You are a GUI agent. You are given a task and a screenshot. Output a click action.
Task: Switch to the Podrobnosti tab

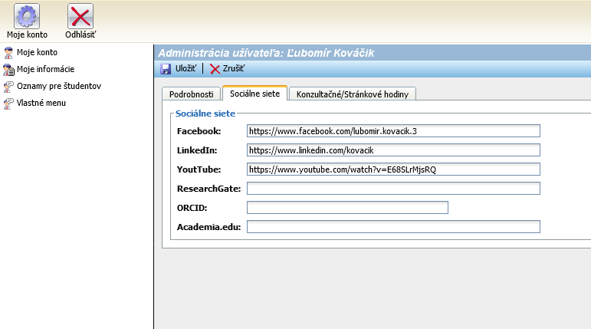pyautogui.click(x=191, y=94)
